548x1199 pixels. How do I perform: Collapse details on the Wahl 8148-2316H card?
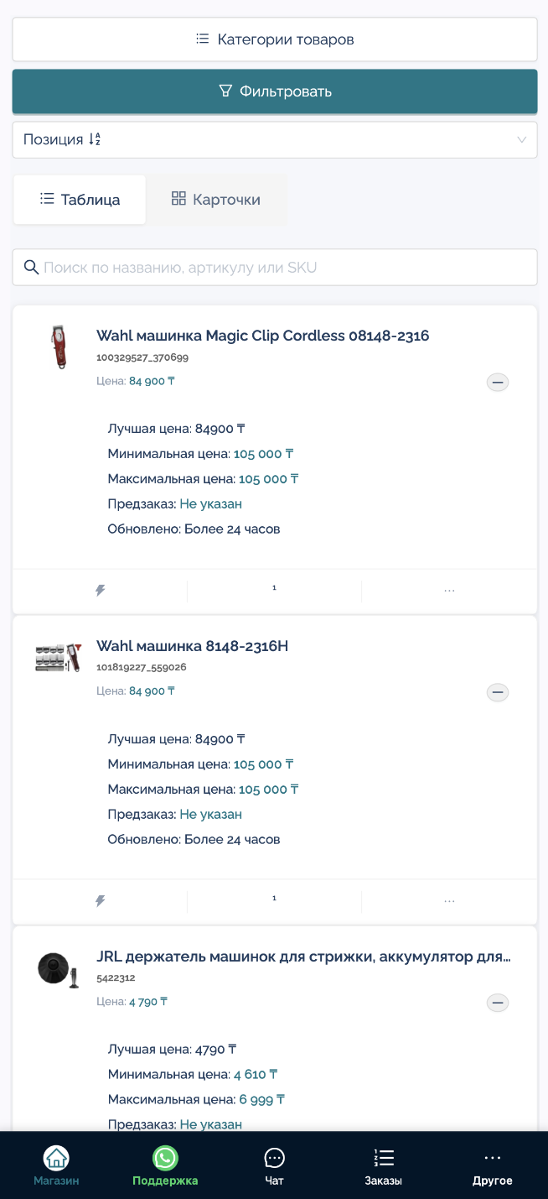click(x=498, y=692)
